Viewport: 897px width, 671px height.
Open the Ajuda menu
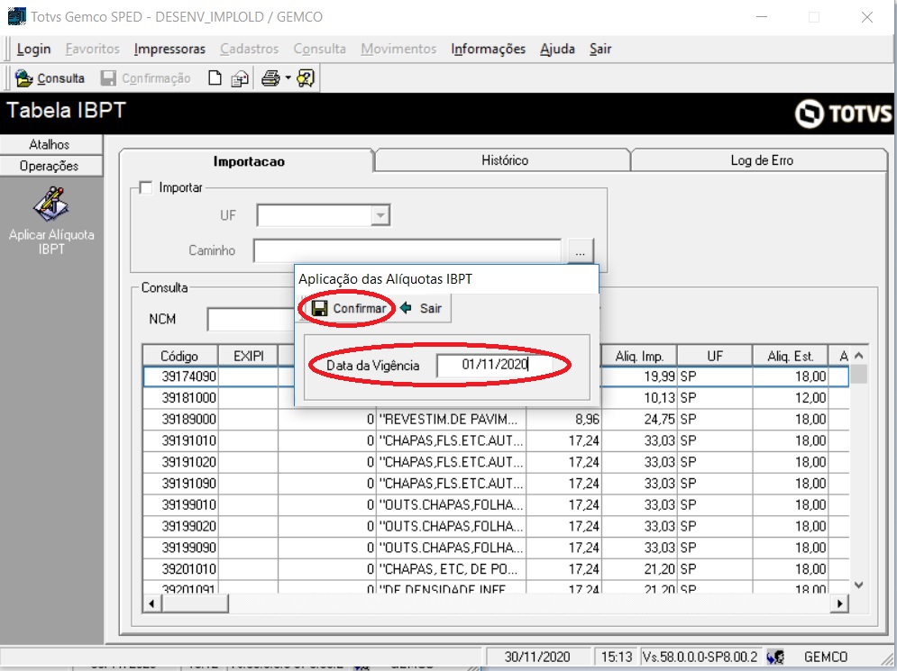click(x=557, y=50)
